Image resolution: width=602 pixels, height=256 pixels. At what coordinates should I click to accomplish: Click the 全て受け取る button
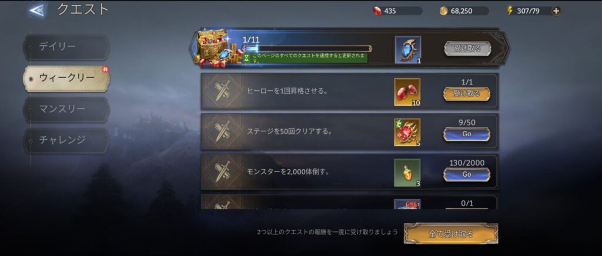[451, 234]
